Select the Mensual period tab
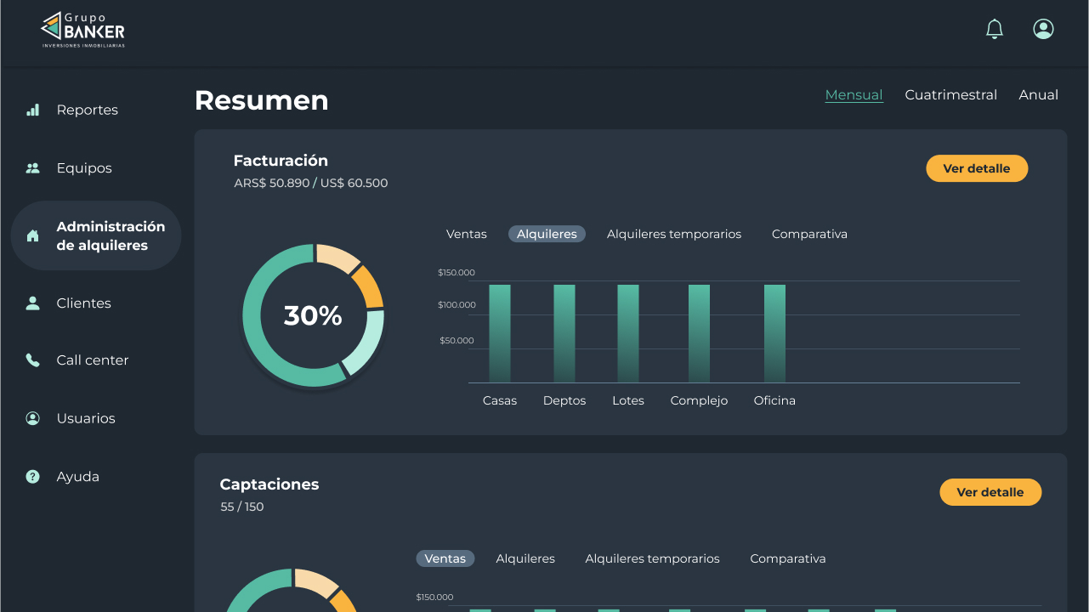1089x612 pixels. [854, 95]
